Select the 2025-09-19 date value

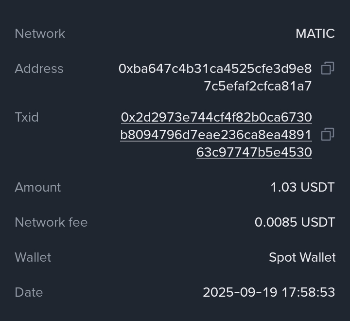pyautogui.click(x=240, y=292)
